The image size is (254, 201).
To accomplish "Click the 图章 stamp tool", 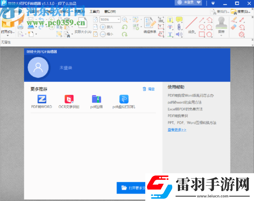I will pos(221,25).
